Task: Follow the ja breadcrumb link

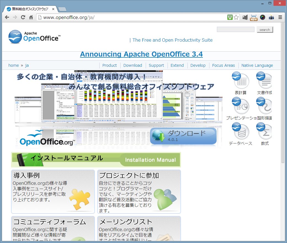Action: 27,65
